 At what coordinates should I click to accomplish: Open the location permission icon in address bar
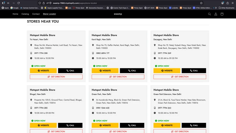pyautogui.click(x=50, y=3)
